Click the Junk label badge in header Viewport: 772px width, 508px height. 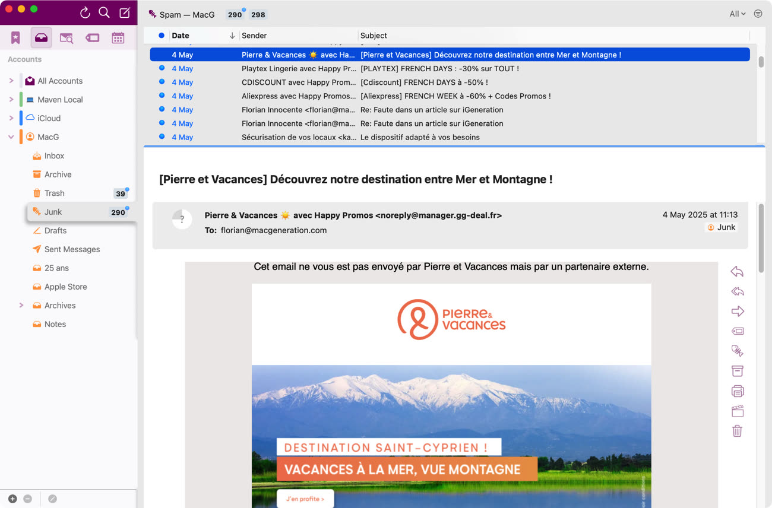pyautogui.click(x=722, y=227)
